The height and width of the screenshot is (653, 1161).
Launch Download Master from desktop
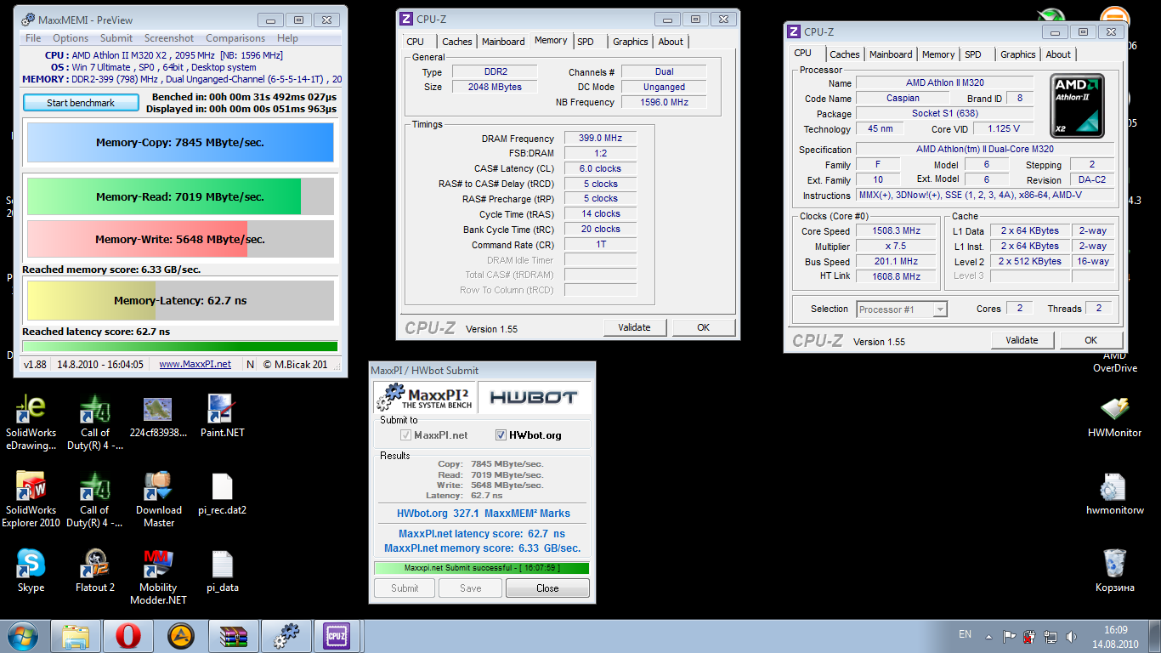[158, 500]
